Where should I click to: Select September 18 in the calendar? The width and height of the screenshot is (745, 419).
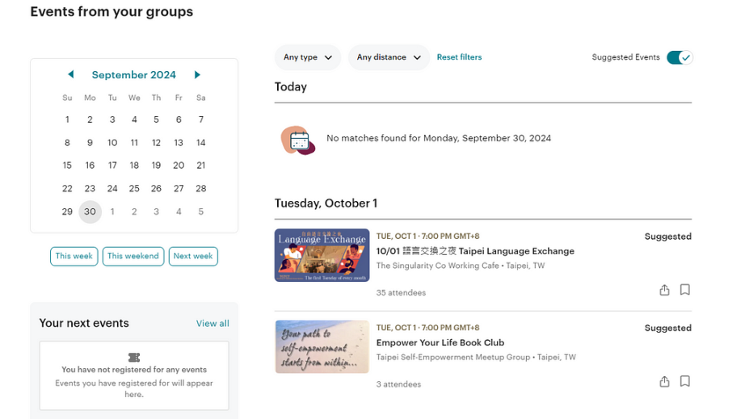(x=134, y=166)
